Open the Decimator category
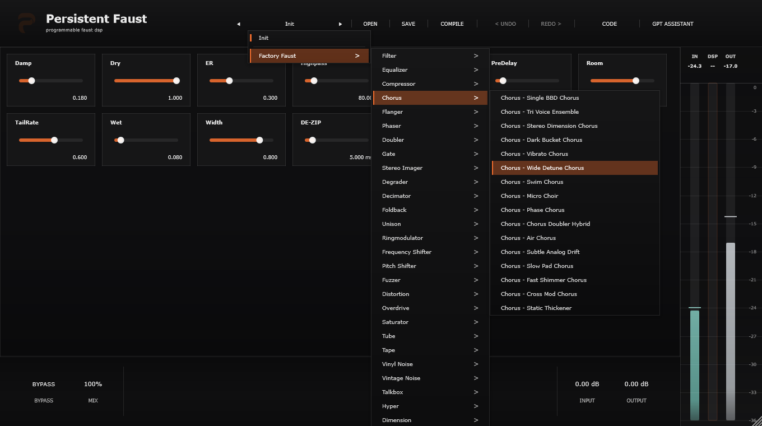Viewport: 762px width, 426px height. coord(430,196)
